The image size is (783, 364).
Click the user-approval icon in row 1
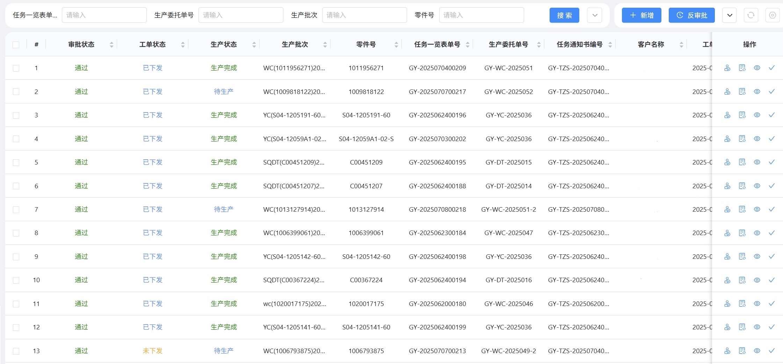click(727, 68)
